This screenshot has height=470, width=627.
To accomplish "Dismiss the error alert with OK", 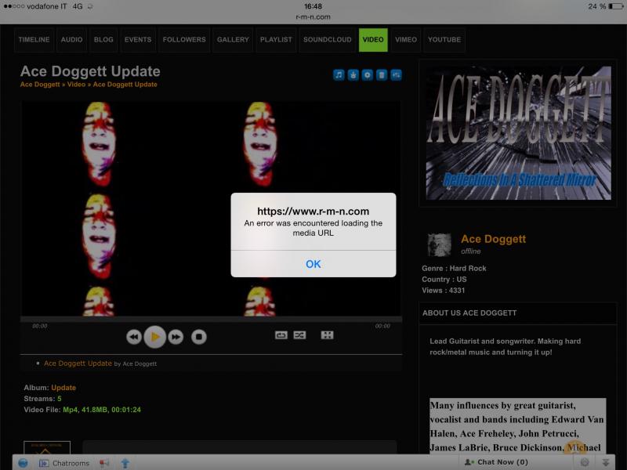I will [x=313, y=264].
